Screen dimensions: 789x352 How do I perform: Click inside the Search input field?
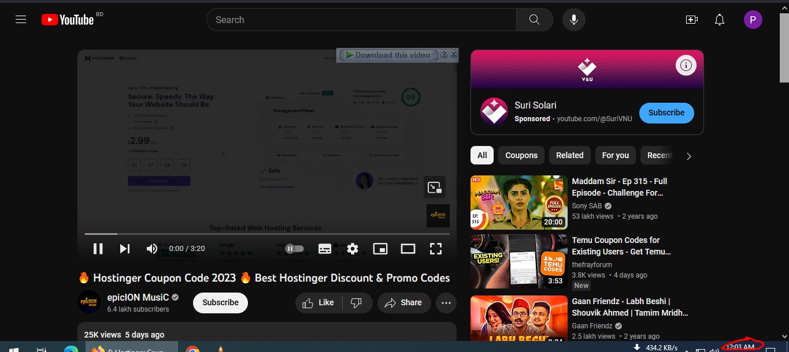click(x=361, y=20)
